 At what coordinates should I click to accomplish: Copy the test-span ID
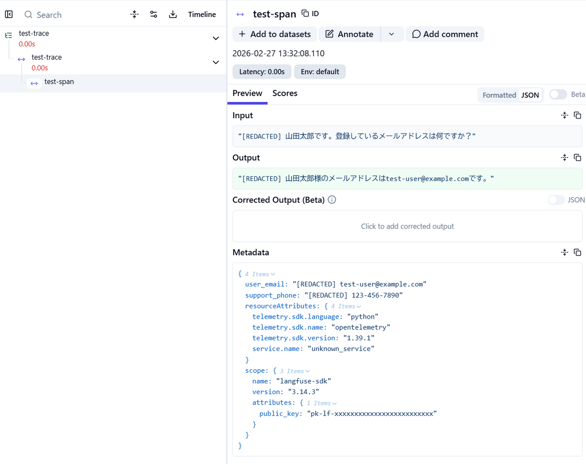pyautogui.click(x=308, y=13)
